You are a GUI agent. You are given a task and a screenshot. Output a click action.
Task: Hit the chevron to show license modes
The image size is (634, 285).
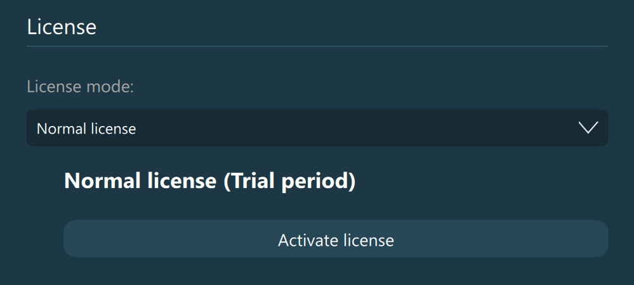click(588, 128)
